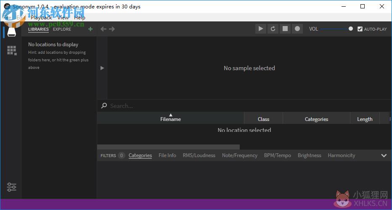Screen dimensions: 392x210
Task: Sort by the Class column header
Action: tap(263, 118)
